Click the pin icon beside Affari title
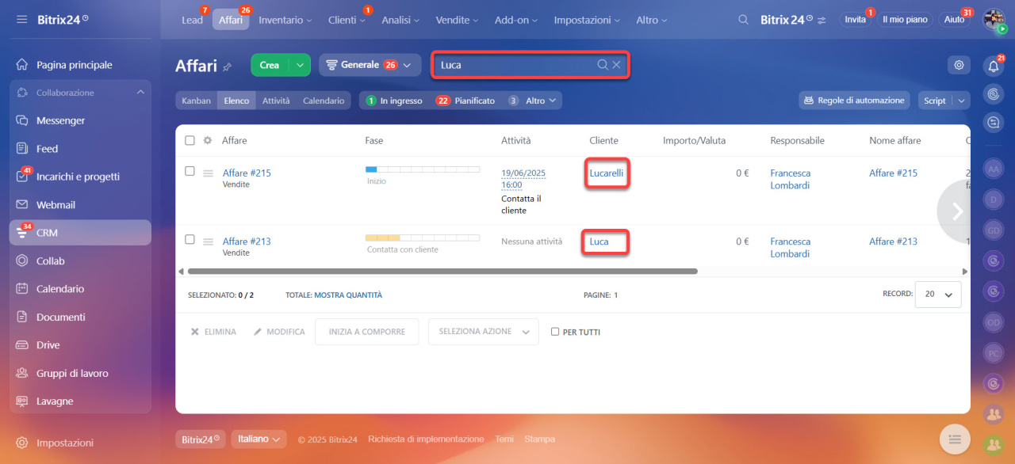1015x464 pixels. coord(228,67)
